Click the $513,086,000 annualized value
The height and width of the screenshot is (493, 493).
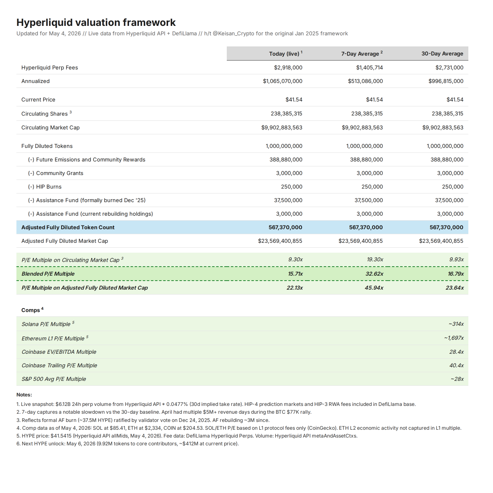click(365, 81)
